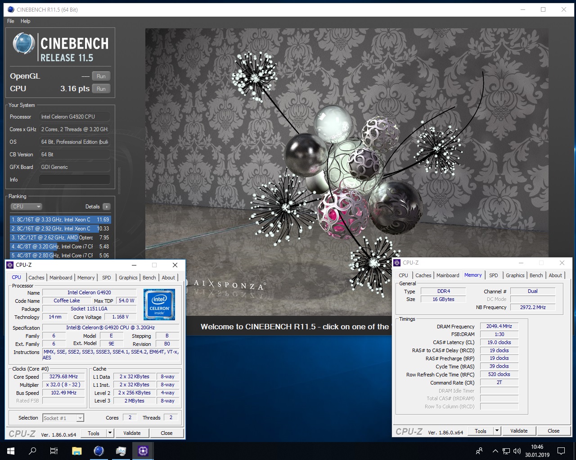
Task: Select ranking entry 8C/16T @ 2.92 GHz
Action: (60, 229)
